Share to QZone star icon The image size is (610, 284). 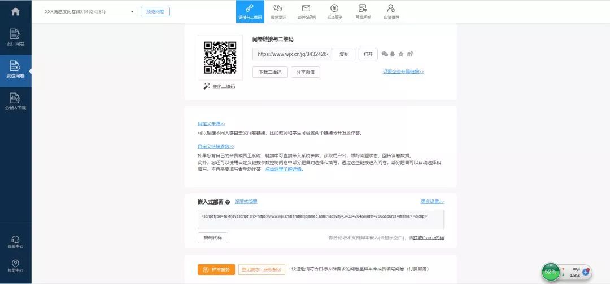(x=401, y=54)
